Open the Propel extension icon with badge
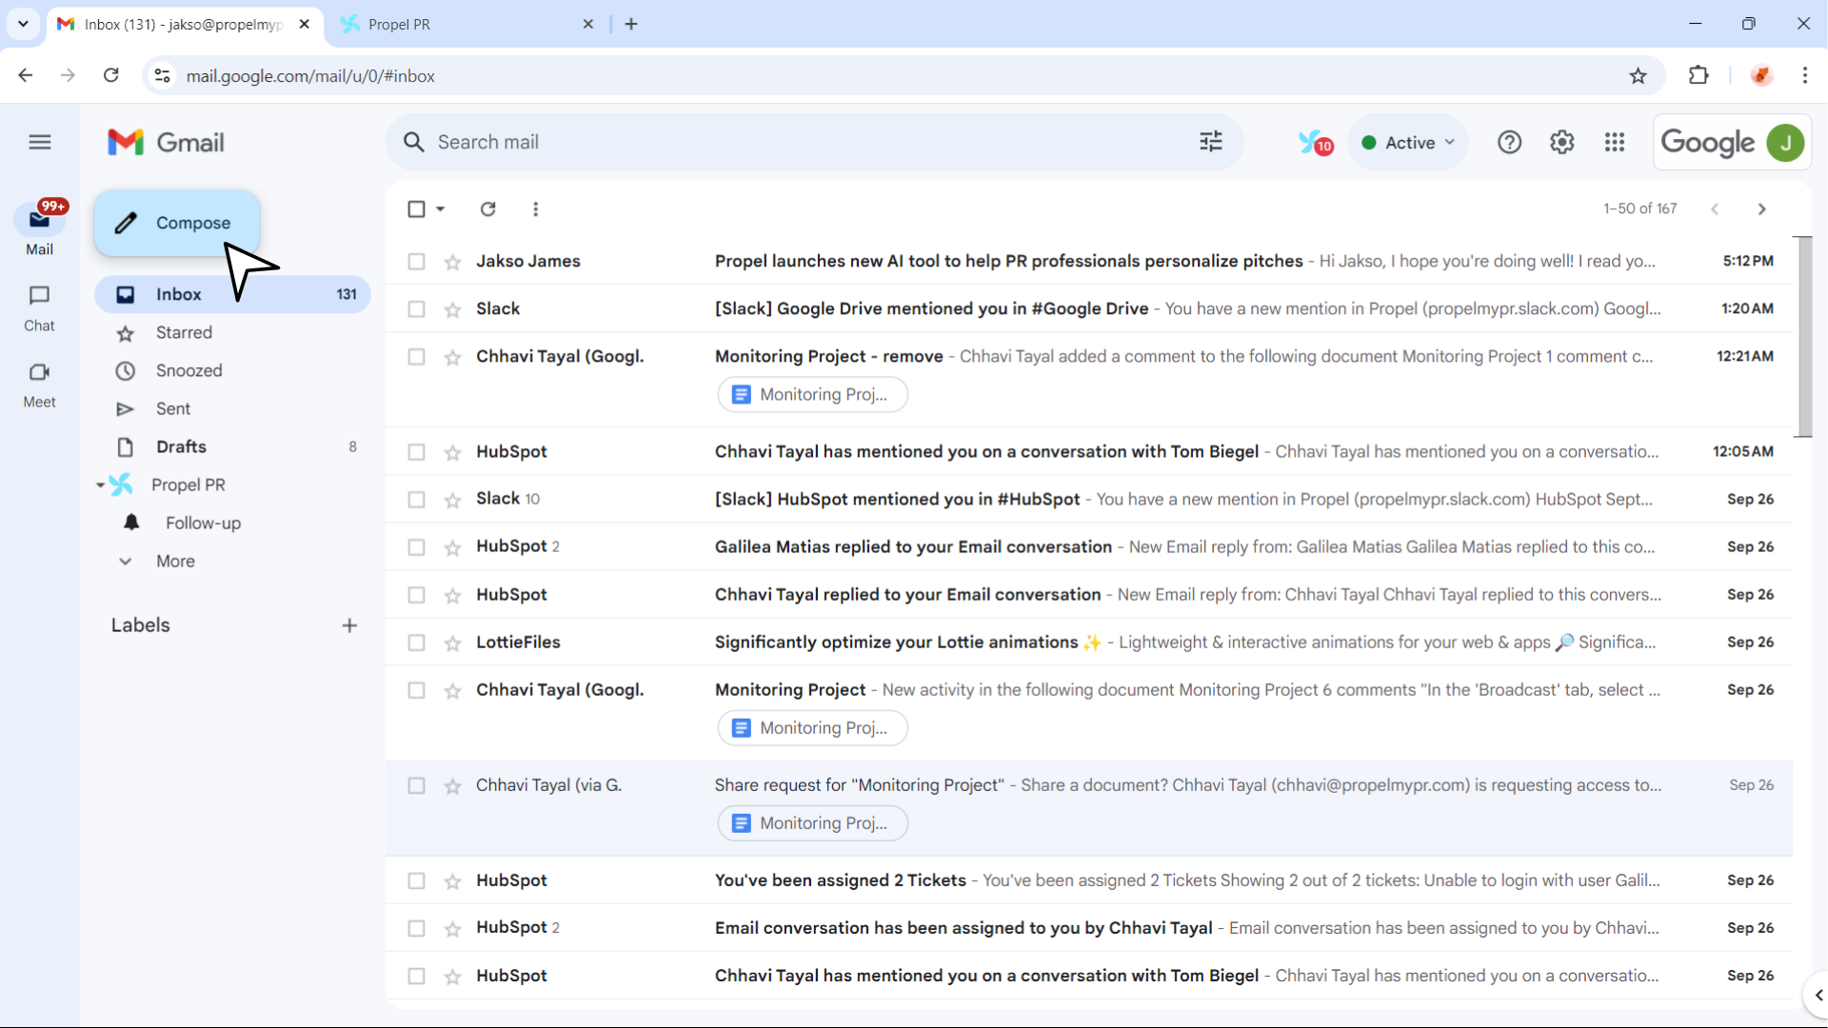This screenshot has height=1028, width=1828. (x=1315, y=143)
